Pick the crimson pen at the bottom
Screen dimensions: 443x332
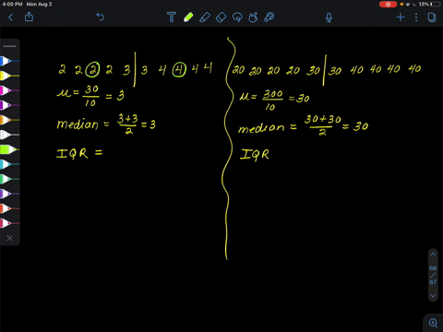(x=9, y=223)
